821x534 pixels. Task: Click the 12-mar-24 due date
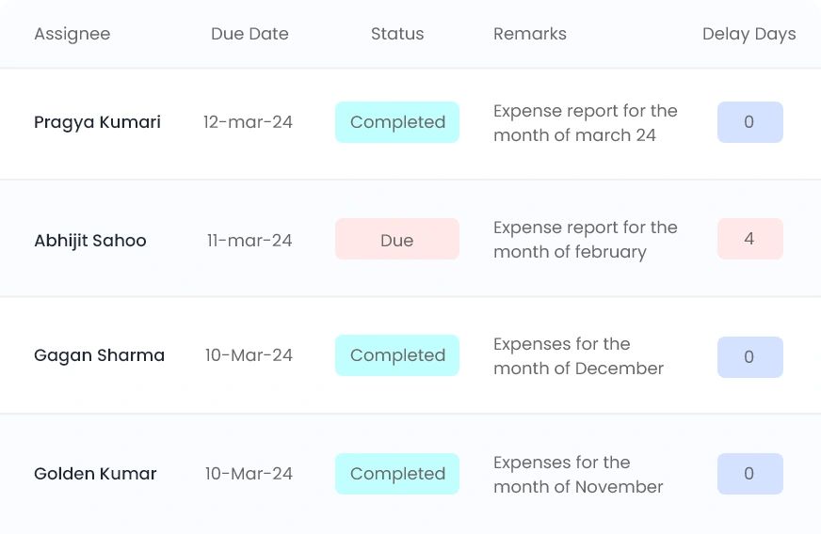(x=248, y=122)
